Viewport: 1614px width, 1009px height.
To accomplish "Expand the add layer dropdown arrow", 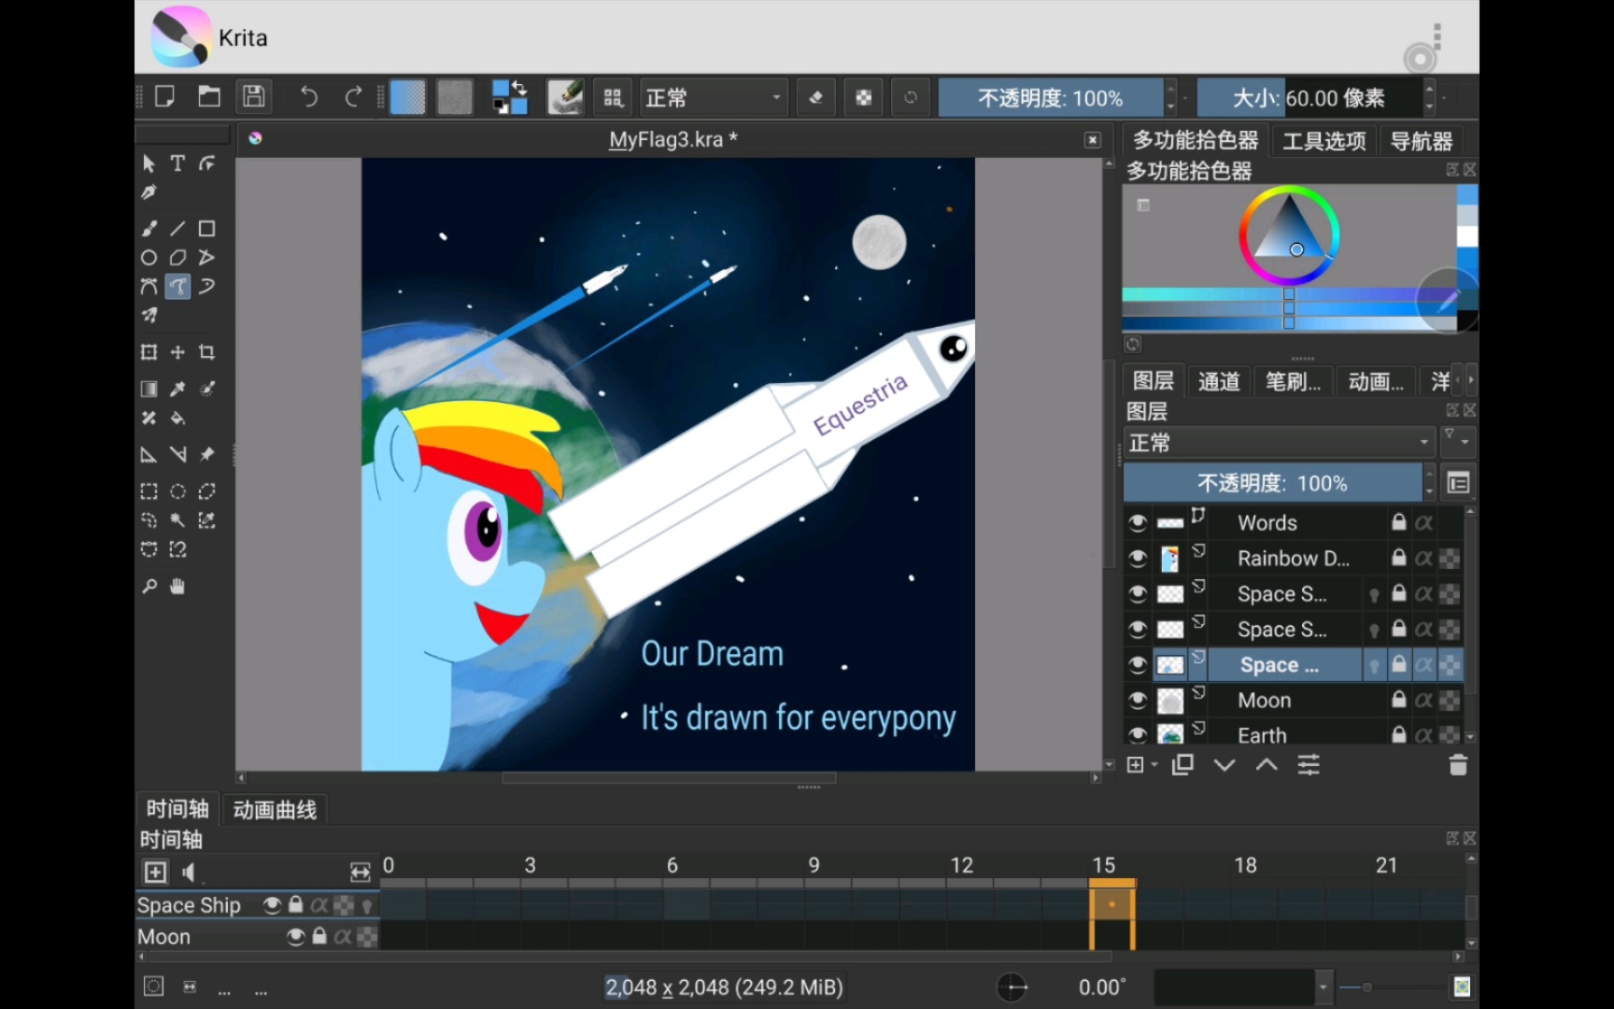I will click(x=1155, y=765).
